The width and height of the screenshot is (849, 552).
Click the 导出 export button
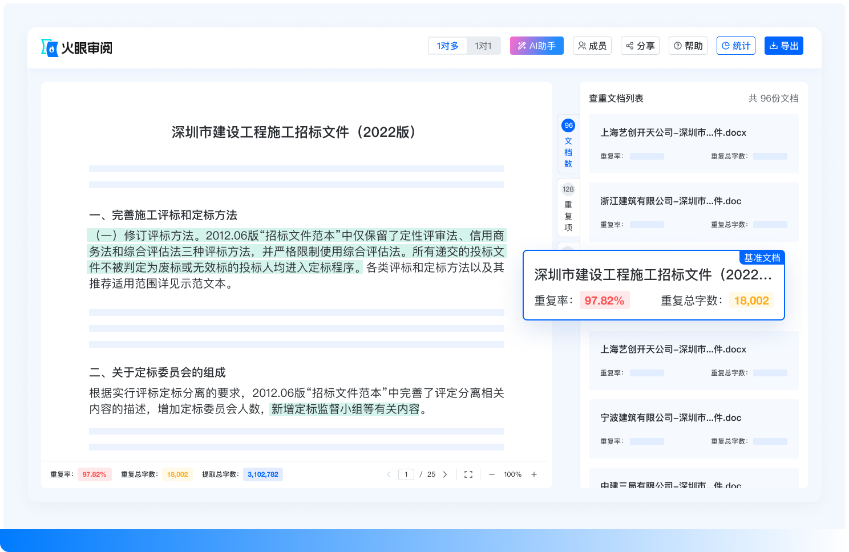coord(784,46)
